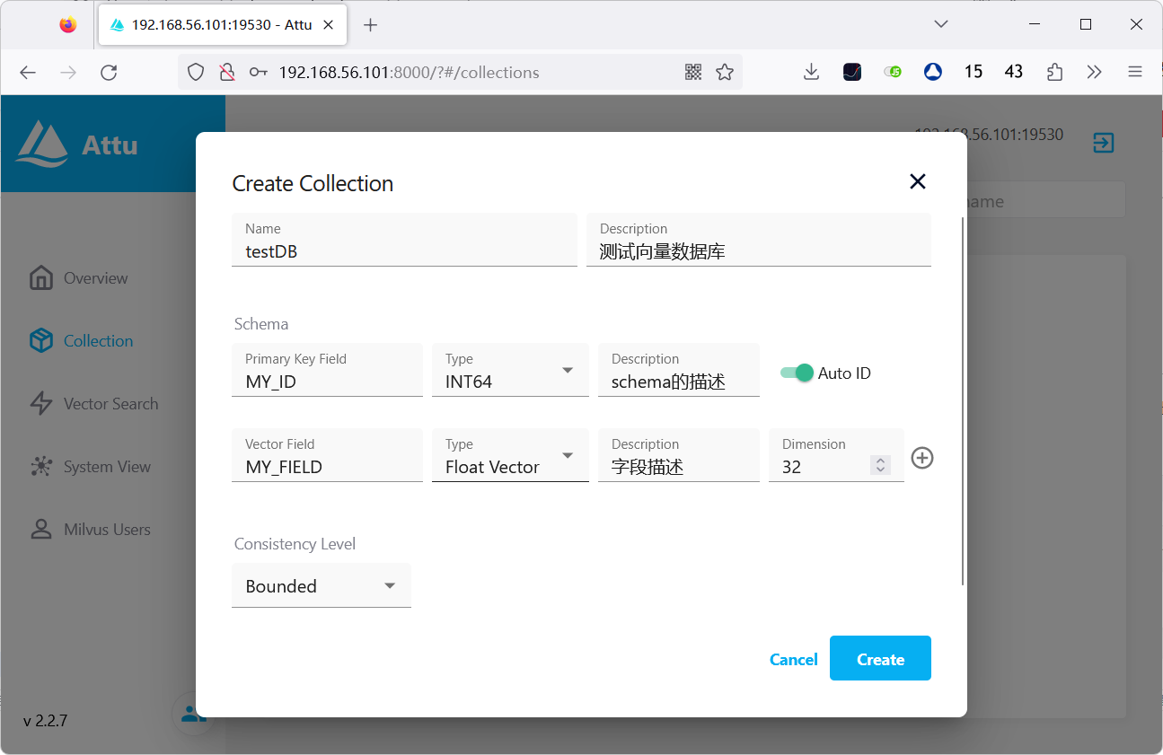1163x755 pixels.
Task: Add another field with the plus icon
Action: pyautogui.click(x=922, y=458)
